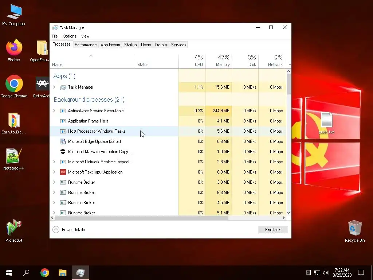
Task: Switch to the Performance tab
Action: (x=86, y=45)
